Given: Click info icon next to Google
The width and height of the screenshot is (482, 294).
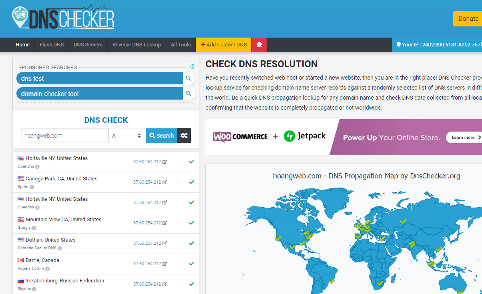Looking at the screenshot, I should click(x=34, y=228).
